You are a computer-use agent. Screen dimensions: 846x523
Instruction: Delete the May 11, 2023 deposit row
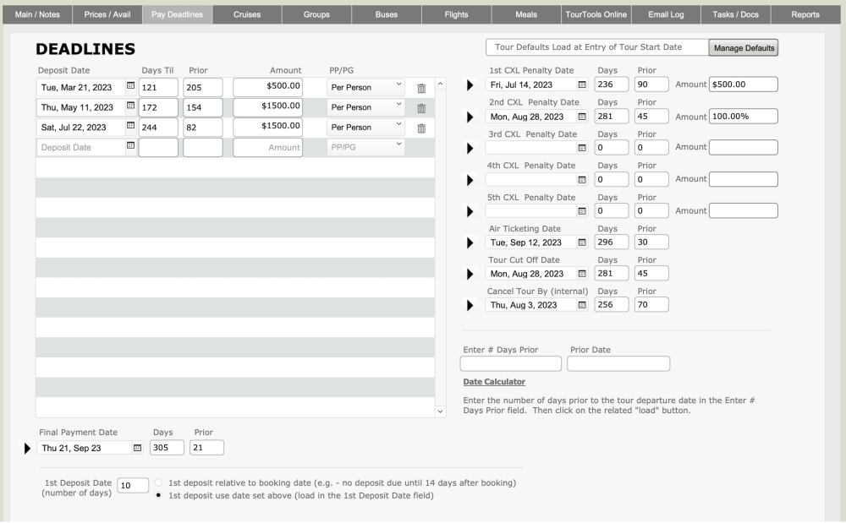(421, 108)
